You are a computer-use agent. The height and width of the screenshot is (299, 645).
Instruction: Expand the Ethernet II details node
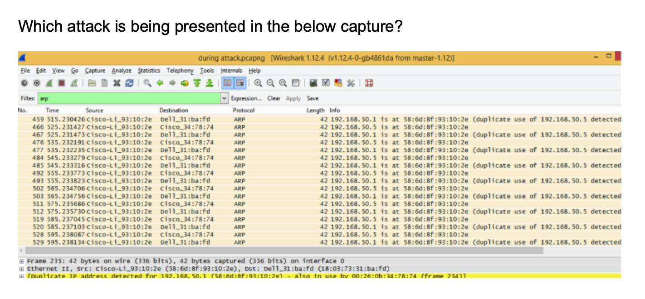click(21, 269)
